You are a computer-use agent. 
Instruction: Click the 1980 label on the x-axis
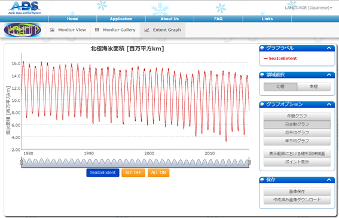pos(28,153)
